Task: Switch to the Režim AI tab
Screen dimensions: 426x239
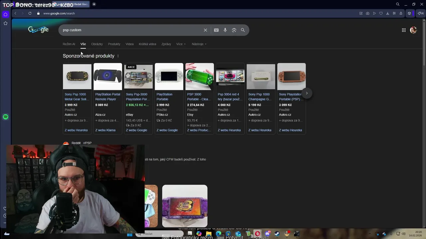Action: (x=69, y=44)
